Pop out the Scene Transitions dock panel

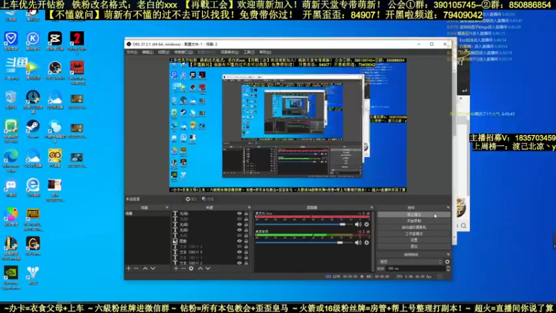[448, 255]
